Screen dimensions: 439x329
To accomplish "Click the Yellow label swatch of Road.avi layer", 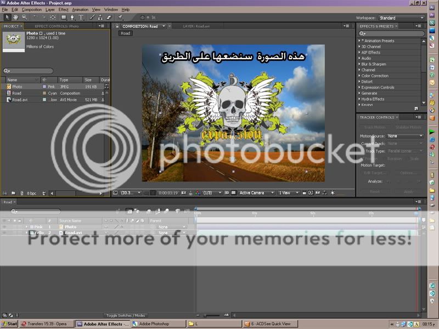I will tap(32, 232).
